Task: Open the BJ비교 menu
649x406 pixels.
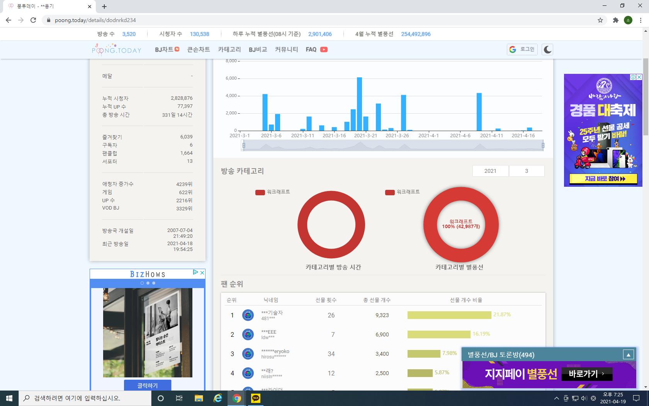Action: [x=258, y=49]
